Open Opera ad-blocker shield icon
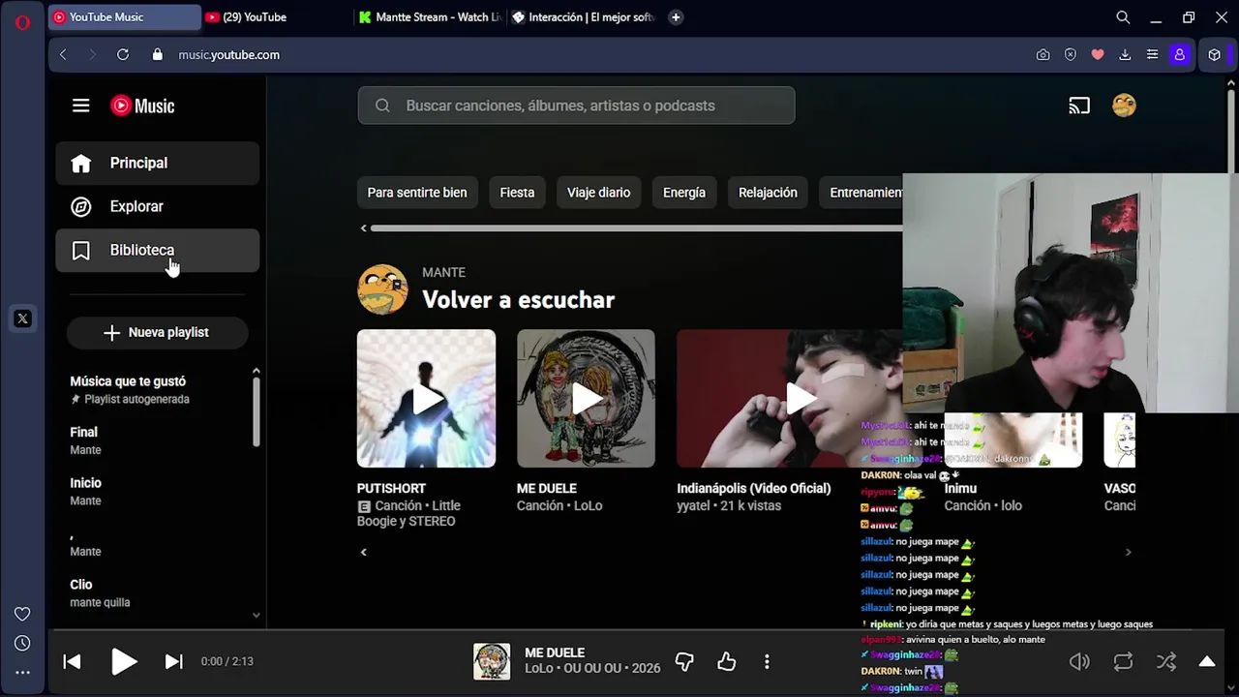1239x697 pixels. point(1070,55)
